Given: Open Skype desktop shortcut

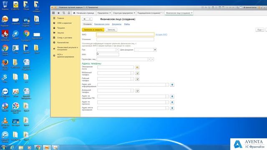Looking at the screenshot, I should [x=5, y=78].
